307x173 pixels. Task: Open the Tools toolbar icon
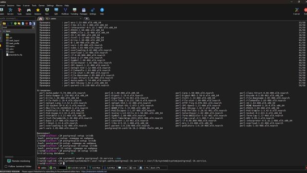(x=19, y=12)
